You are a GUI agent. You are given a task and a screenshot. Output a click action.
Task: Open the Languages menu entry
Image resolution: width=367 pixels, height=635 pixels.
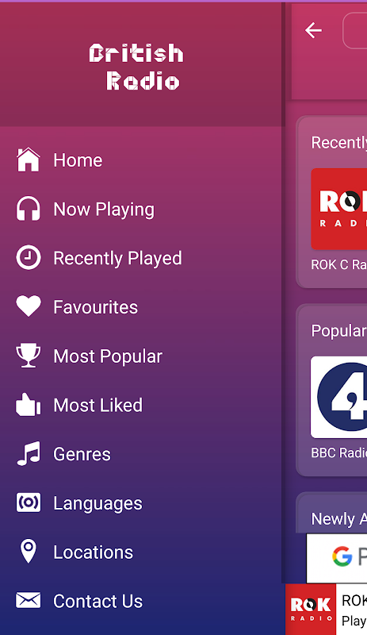(x=97, y=504)
